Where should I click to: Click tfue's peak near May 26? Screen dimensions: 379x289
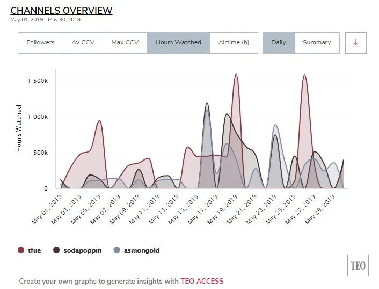coord(304,75)
